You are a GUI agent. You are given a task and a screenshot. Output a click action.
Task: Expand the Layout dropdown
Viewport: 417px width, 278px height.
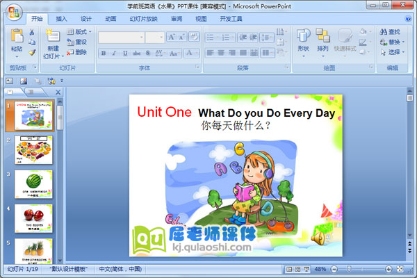pos(79,32)
